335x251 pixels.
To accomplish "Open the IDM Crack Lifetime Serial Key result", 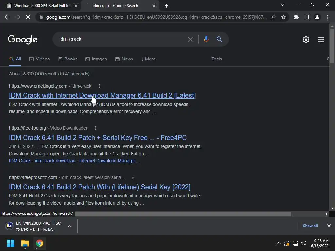I will [100, 187].
